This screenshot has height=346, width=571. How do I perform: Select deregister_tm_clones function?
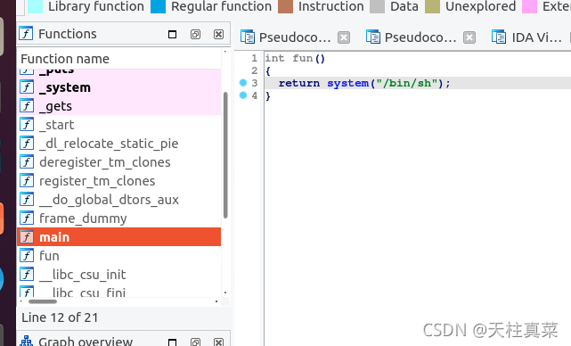click(119, 162)
